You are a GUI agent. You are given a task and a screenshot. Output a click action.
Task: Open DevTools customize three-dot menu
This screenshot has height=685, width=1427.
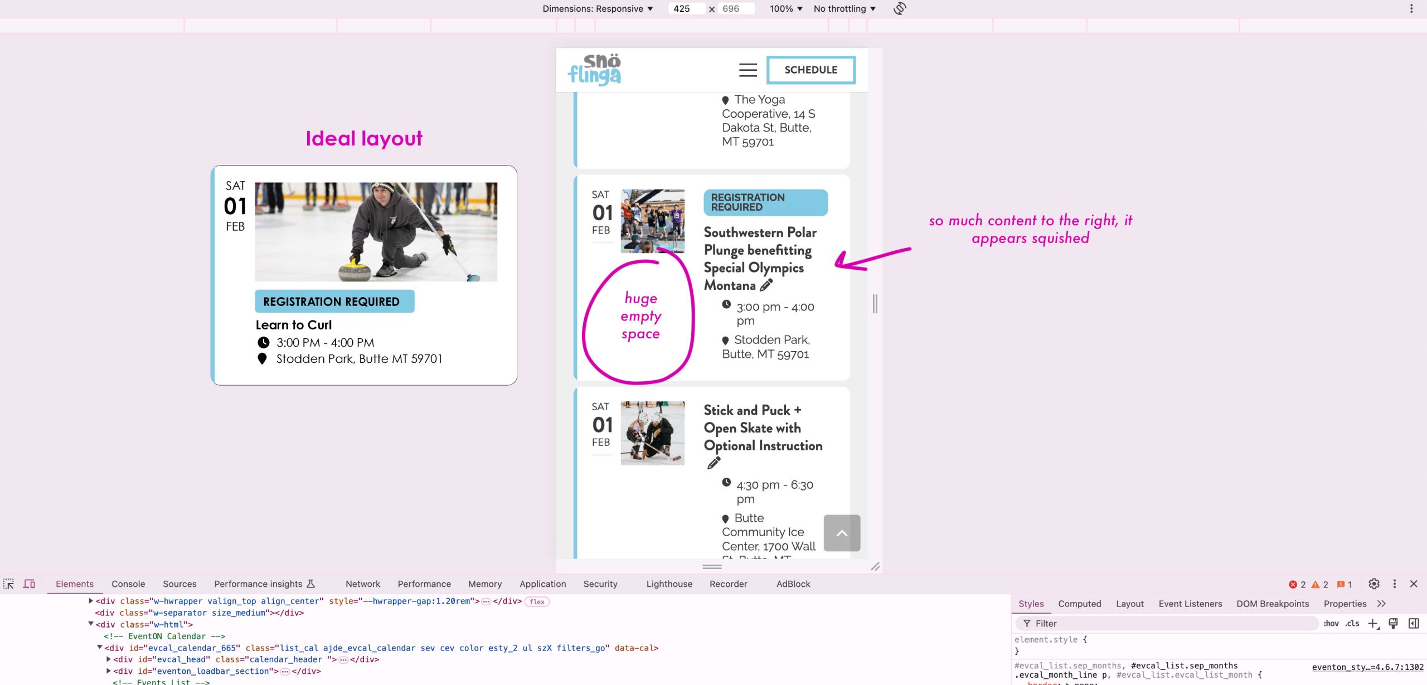[x=1395, y=584]
